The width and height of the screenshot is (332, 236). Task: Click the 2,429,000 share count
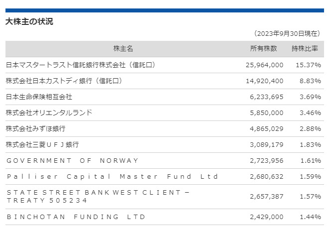pyautogui.click(x=266, y=217)
